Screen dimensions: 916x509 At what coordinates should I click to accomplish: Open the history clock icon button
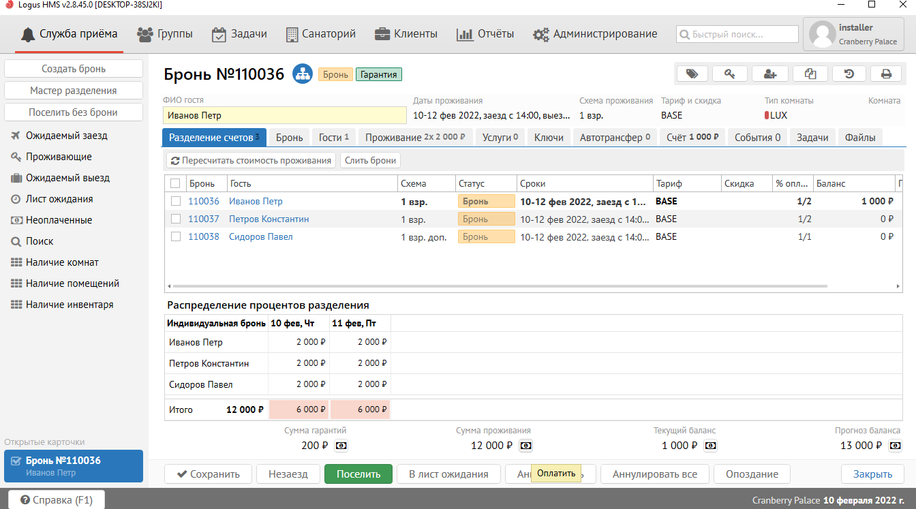(849, 74)
